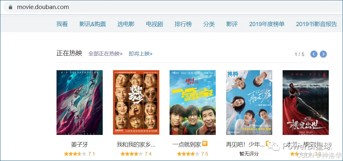The image size is (343, 161).
Task: Open the 我看 menu item
Action: [62, 24]
